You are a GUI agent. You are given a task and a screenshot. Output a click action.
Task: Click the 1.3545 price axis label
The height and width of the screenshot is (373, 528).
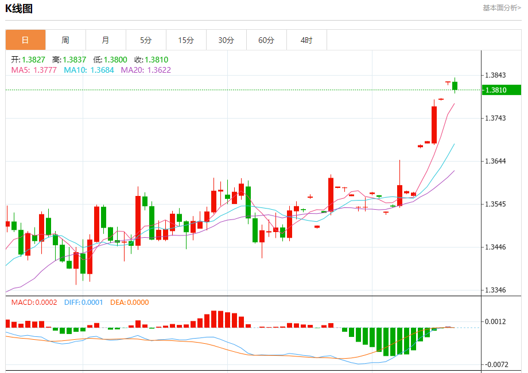coord(495,205)
